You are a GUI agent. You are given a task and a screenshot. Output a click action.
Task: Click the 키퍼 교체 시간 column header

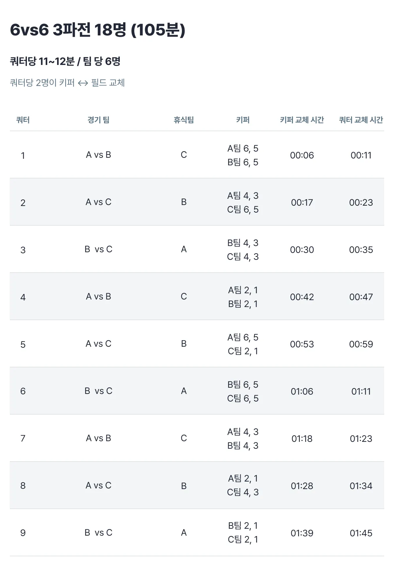pyautogui.click(x=302, y=120)
